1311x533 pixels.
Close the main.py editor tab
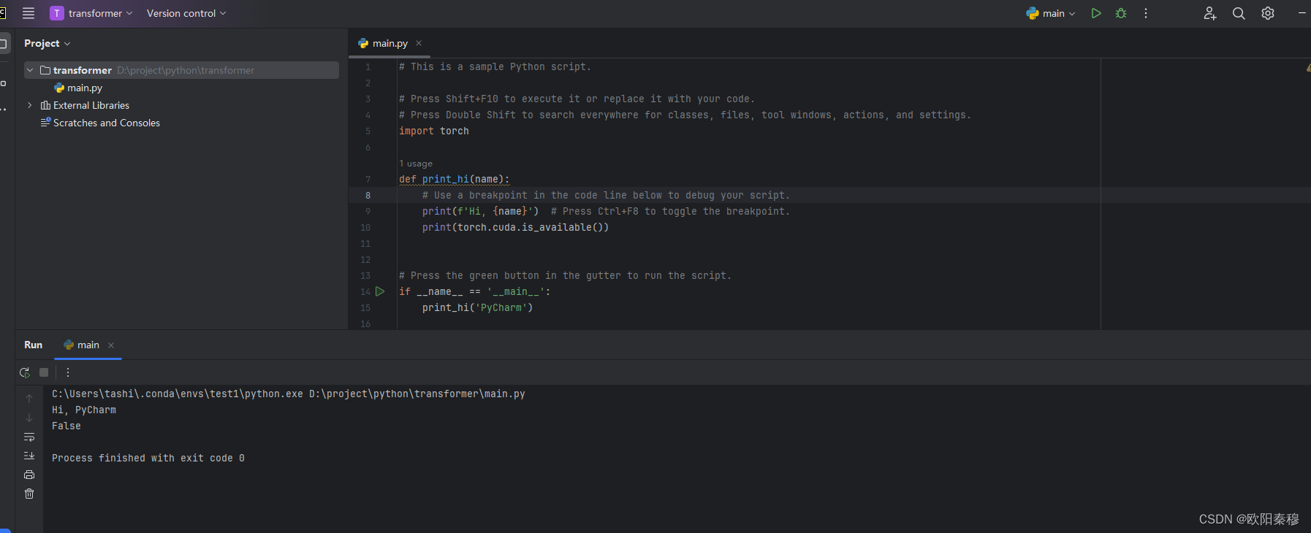[419, 43]
